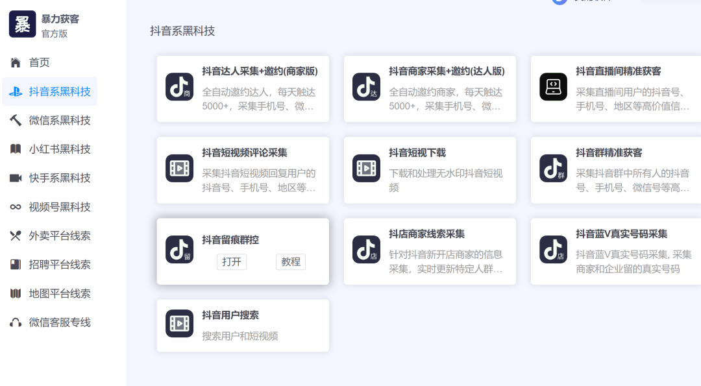Click the 抖音蓝V真实号码采集 icon
Screen dimensions: 701x386
tap(553, 249)
